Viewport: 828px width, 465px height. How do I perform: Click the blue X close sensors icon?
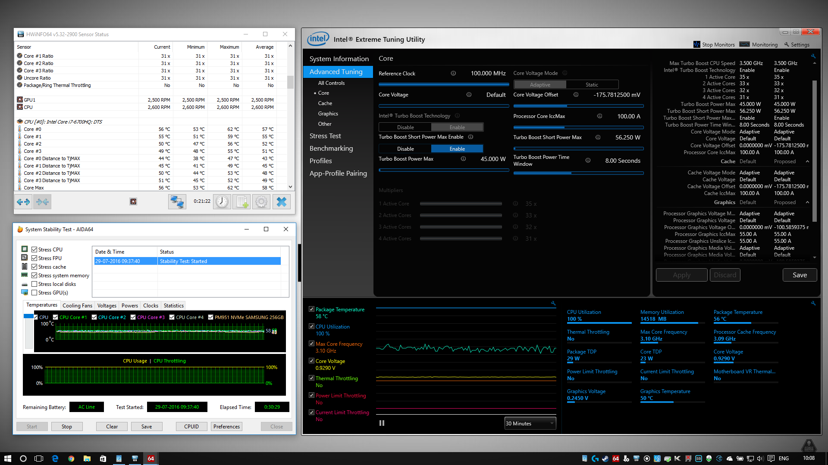click(282, 202)
